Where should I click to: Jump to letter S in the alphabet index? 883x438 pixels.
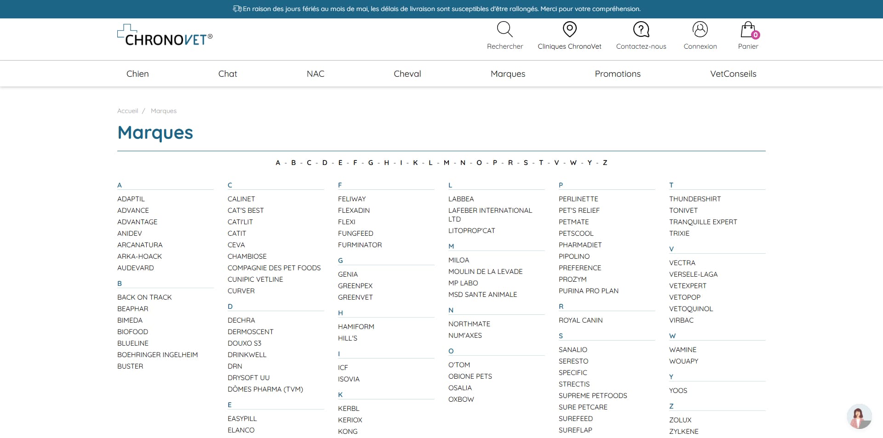tap(526, 163)
